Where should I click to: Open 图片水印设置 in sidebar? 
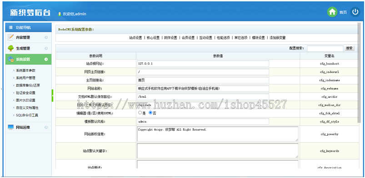pos(25,100)
